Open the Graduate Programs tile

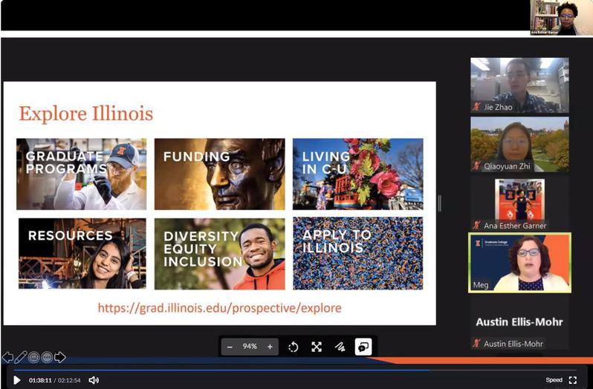tap(82, 174)
